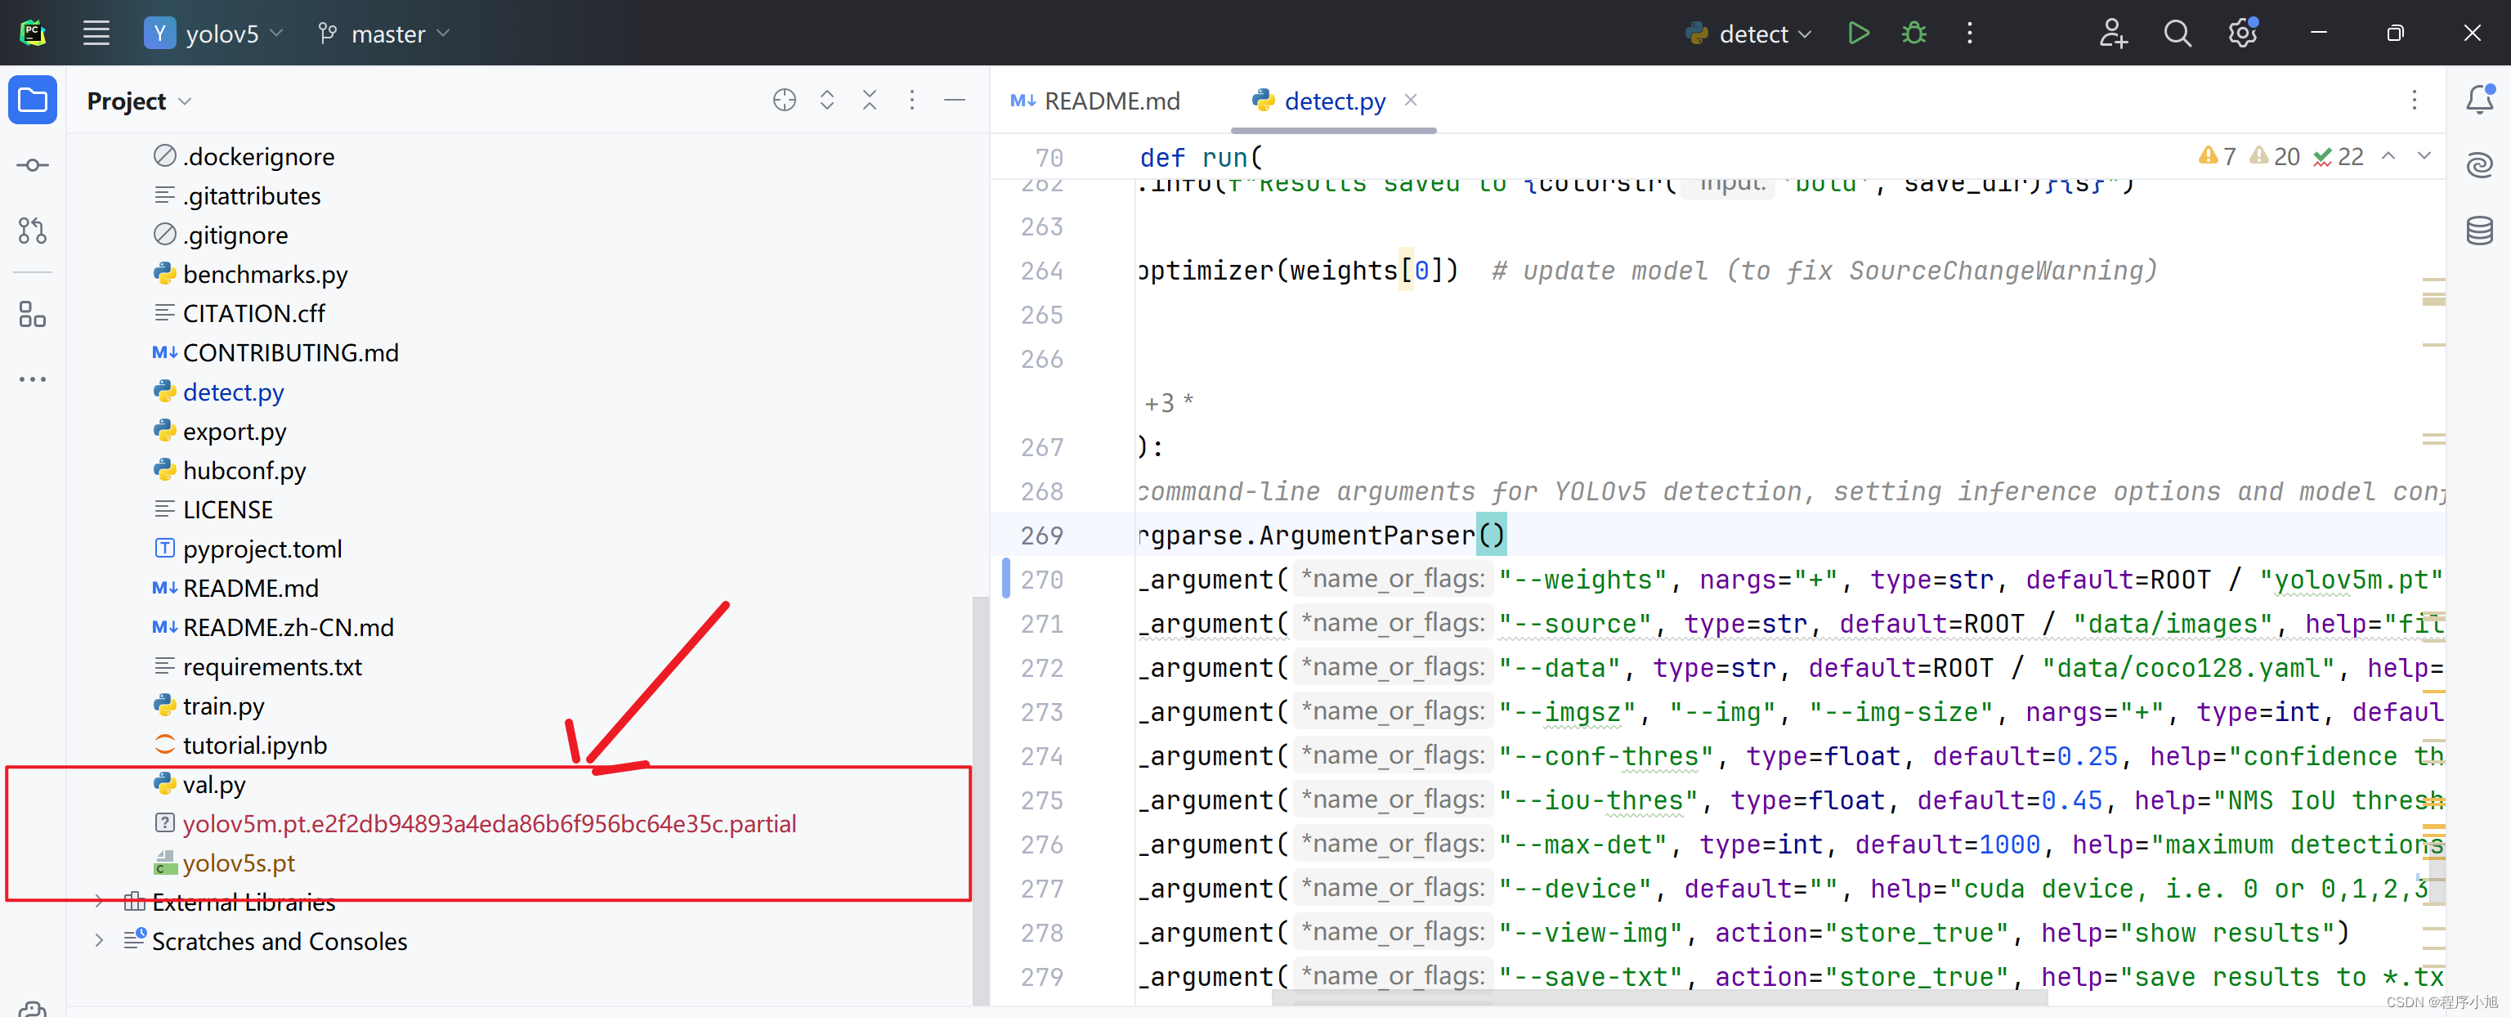
Task: Close the detect.py tab
Action: 1411,100
